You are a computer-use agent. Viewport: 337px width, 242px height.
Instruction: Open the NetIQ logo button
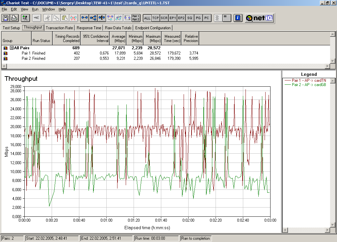click(x=259, y=18)
